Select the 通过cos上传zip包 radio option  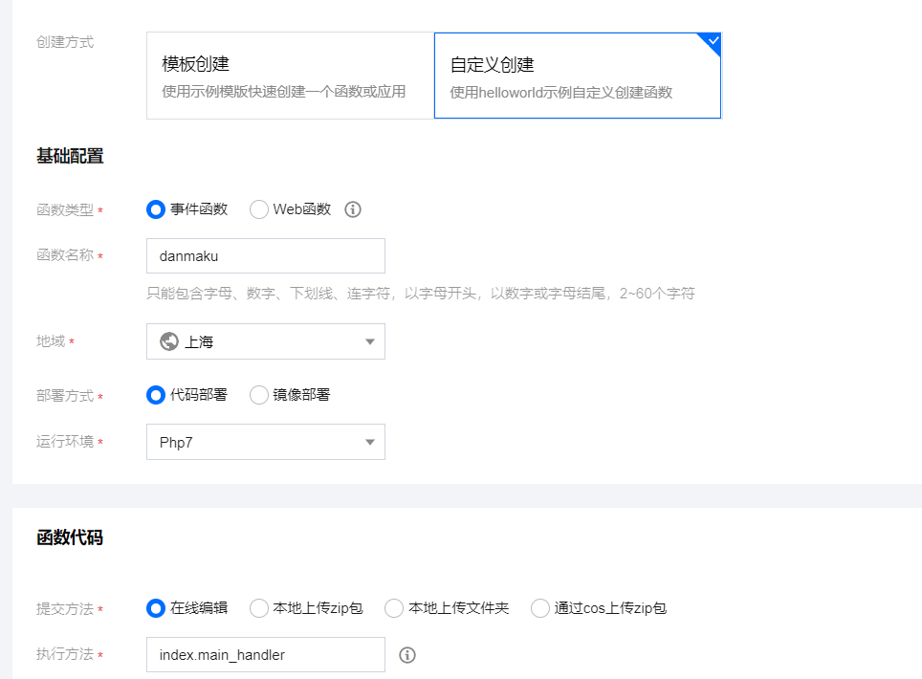[x=539, y=608]
